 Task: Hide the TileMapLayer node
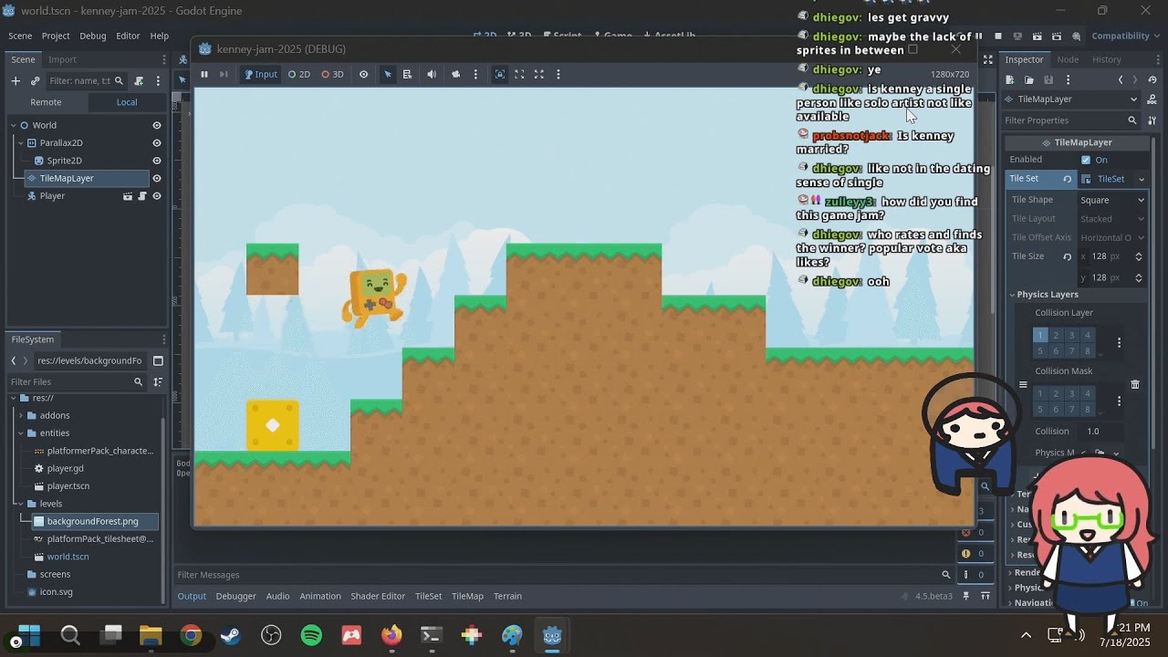click(157, 178)
